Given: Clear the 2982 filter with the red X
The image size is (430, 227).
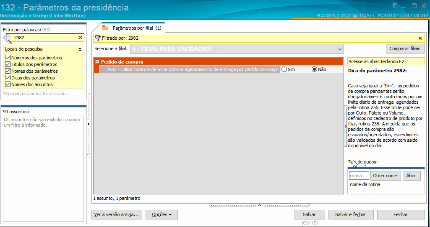Looking at the screenshot, I should (x=81, y=38).
